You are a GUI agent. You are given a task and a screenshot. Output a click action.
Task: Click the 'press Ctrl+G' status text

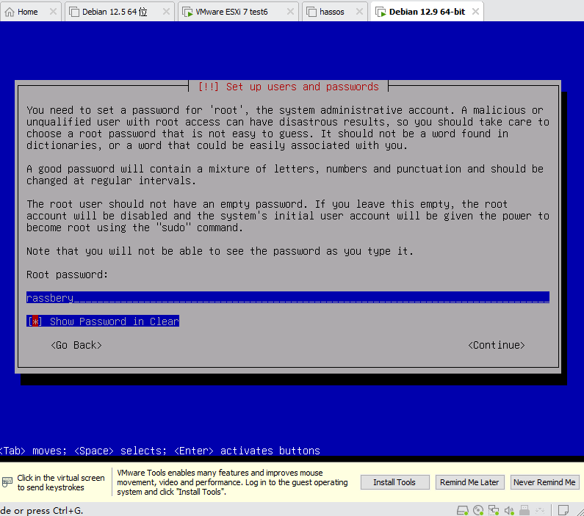(x=42, y=510)
